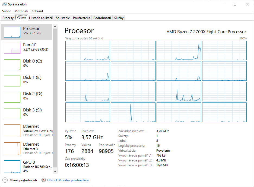Viewport: 254px width, 187px height.
Task: Select the Disk 3 (S:) graph icon
Action: 12,114
